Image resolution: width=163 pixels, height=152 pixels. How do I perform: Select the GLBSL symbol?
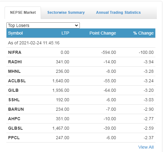pyautogui.click(x=16, y=128)
